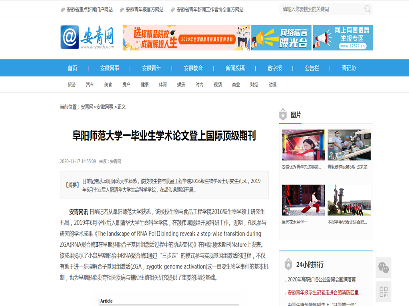Open the 安徽优秀青年先进事迹 photo thumbnail
This screenshot has height=306, width=409.
303,145
